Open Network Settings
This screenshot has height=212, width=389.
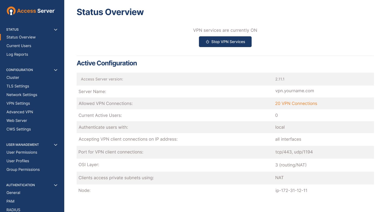coord(22,95)
